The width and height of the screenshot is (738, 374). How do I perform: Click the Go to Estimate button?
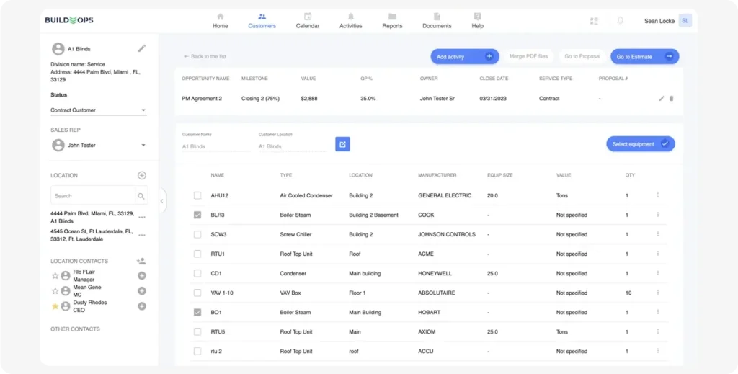pyautogui.click(x=644, y=56)
